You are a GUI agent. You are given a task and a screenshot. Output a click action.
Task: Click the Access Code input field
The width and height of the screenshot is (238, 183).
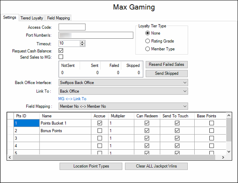coord(72,27)
